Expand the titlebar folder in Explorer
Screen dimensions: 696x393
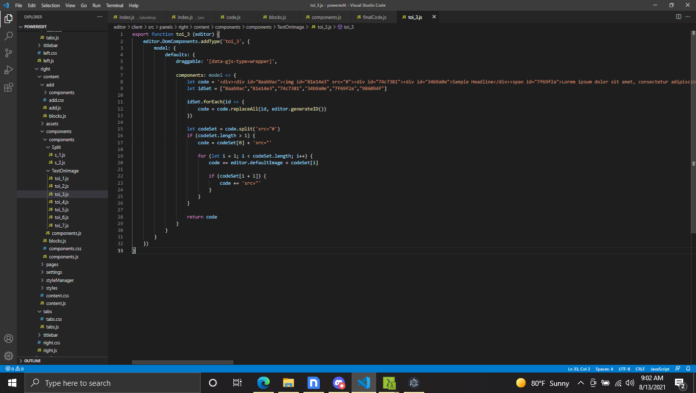click(x=50, y=45)
